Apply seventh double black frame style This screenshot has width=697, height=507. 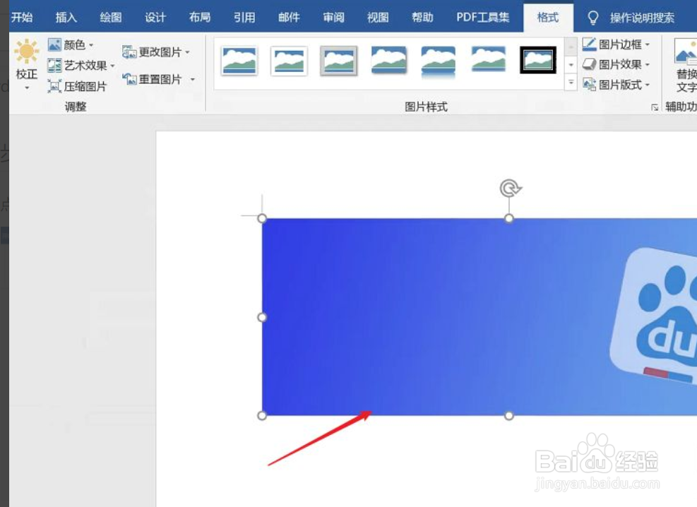[x=538, y=60]
